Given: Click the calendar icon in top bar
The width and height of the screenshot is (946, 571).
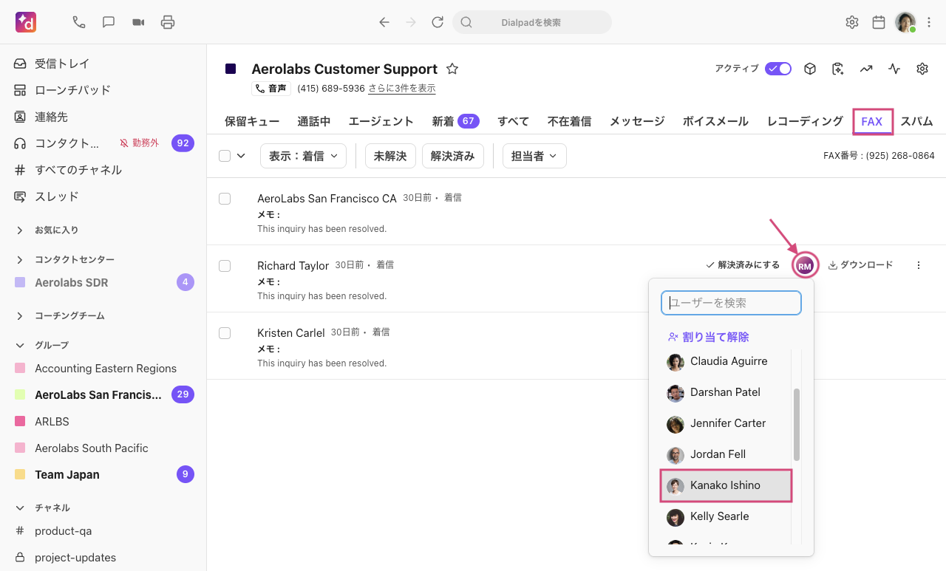Looking at the screenshot, I should pos(879,22).
